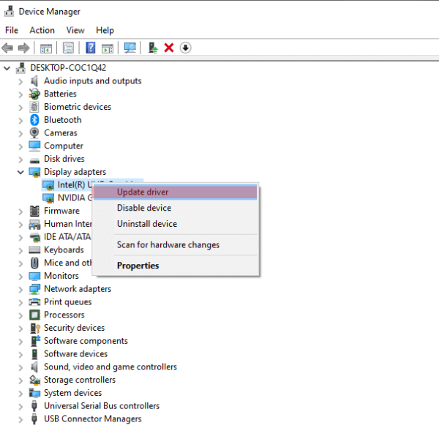This screenshot has height=439, width=439.
Task: Expand the System devices category
Action: 20,394
